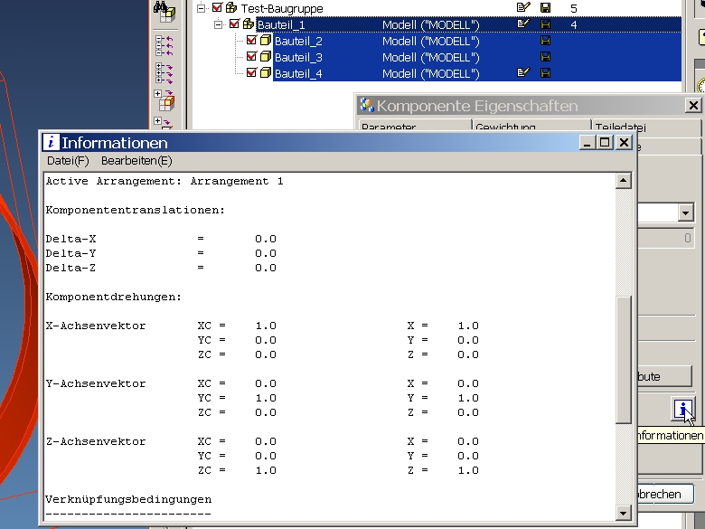Click the Bauteil_4 yellow part cube icon
Image resolution: width=705 pixels, height=529 pixels.
coord(266,73)
